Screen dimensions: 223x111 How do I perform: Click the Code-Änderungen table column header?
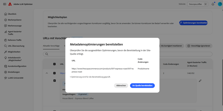[x=171, y=64]
